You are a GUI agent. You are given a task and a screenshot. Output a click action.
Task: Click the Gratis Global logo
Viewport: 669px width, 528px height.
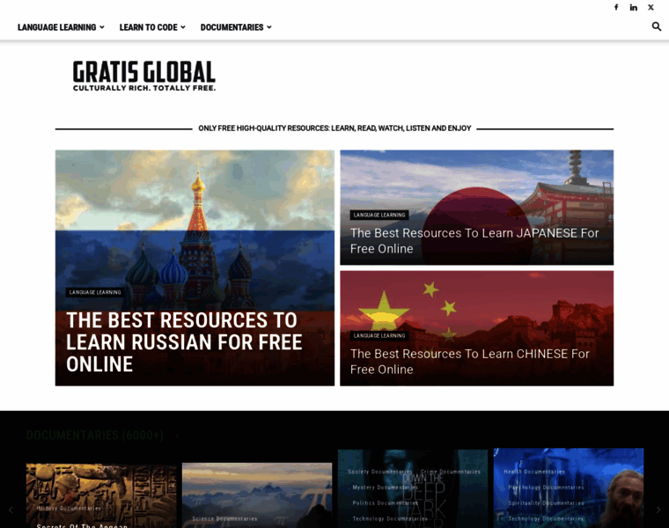click(x=144, y=76)
